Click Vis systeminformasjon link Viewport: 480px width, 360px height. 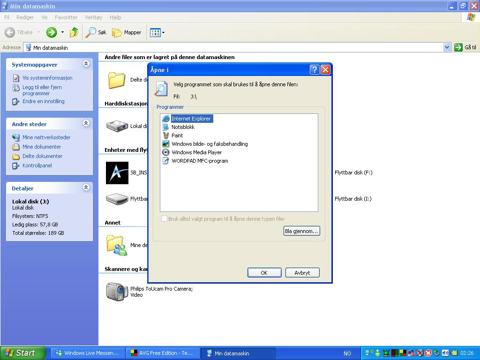coord(47,78)
